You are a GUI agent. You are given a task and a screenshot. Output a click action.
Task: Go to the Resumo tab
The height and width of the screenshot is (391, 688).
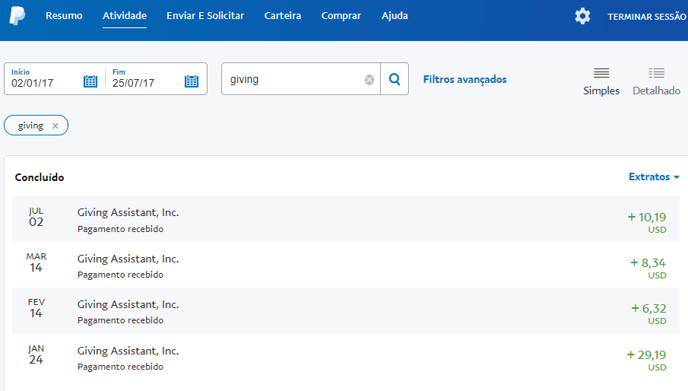64,16
